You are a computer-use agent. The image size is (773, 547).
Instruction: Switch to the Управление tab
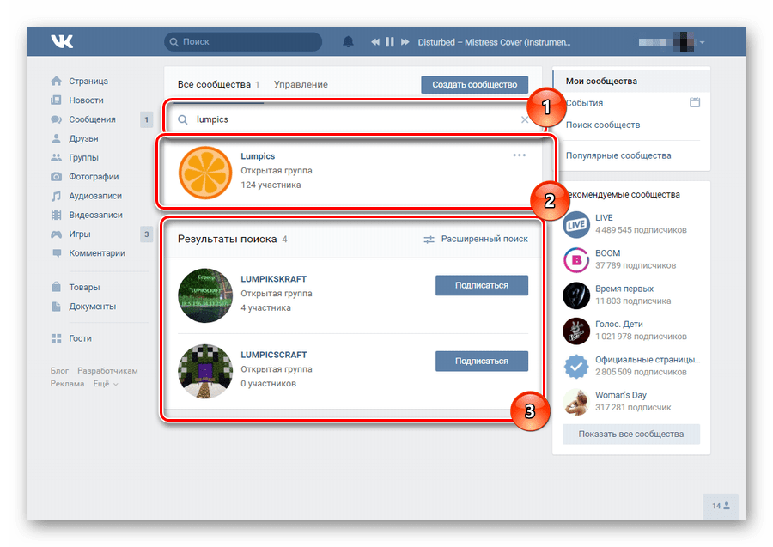click(x=301, y=84)
